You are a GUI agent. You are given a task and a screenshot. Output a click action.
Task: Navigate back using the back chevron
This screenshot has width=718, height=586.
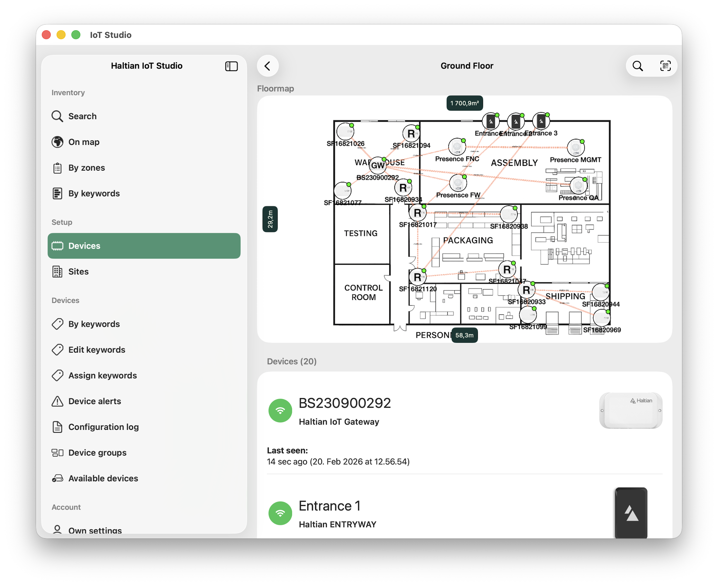(x=267, y=66)
